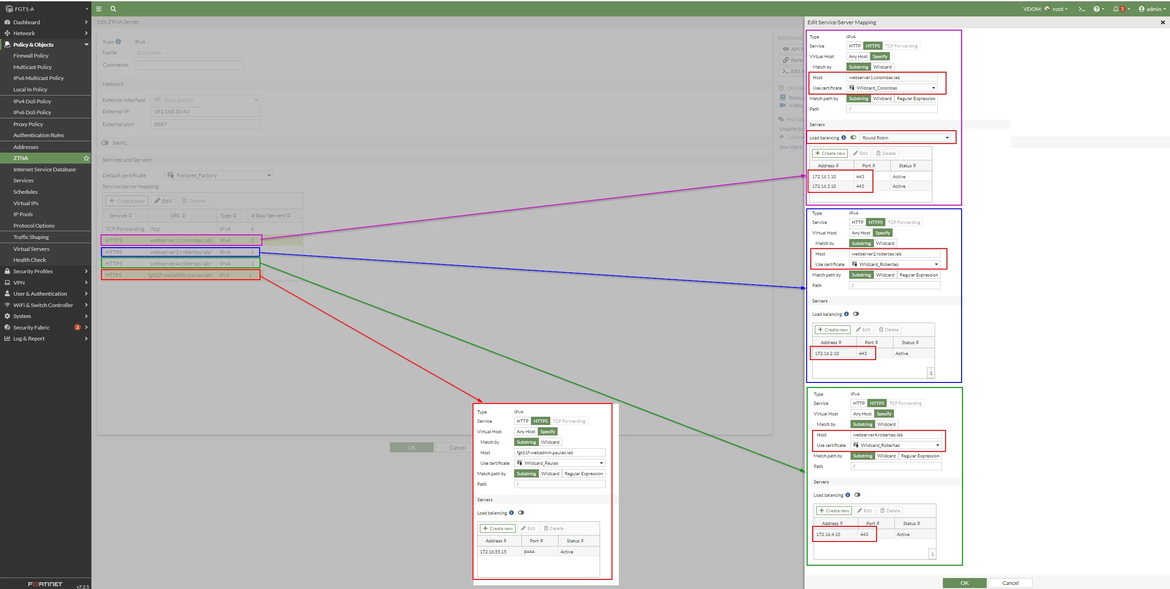The image size is (1170, 589).
Task: Open Addresses in the sidebar
Action: point(26,147)
